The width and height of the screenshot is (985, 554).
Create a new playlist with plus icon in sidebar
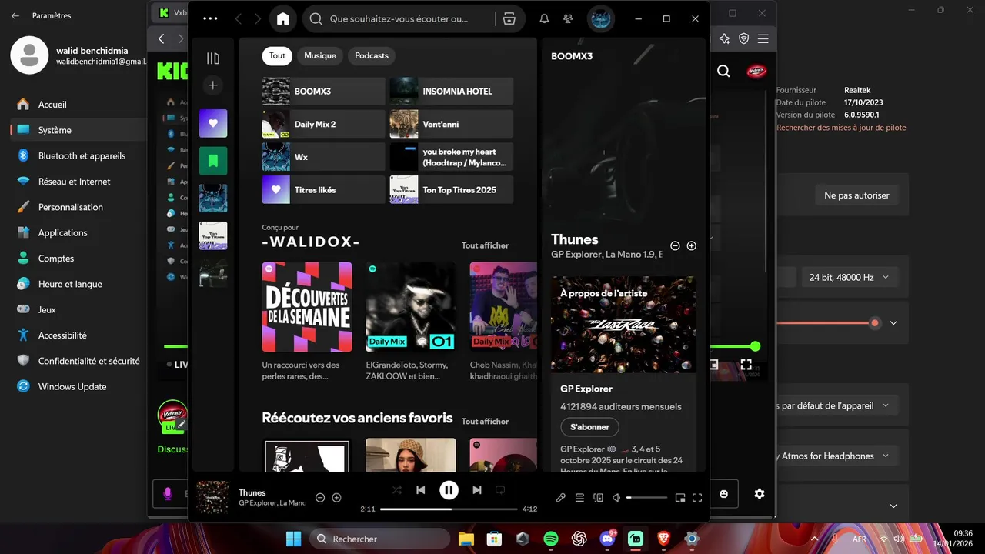213,85
